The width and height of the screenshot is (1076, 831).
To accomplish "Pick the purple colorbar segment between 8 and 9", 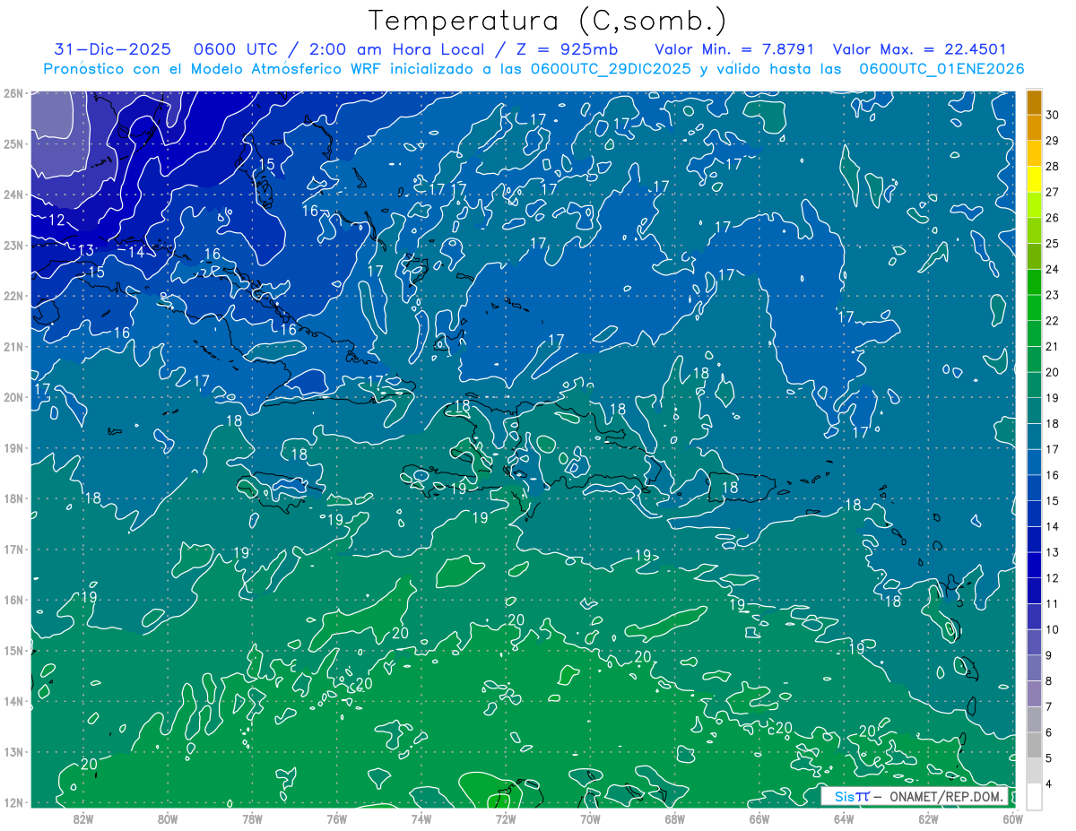I will tap(1034, 668).
